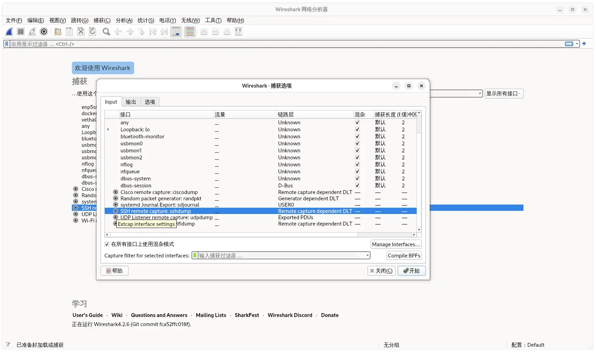
Task: Click the vertical scrollbar of interface list
Action: [x=419, y=171]
